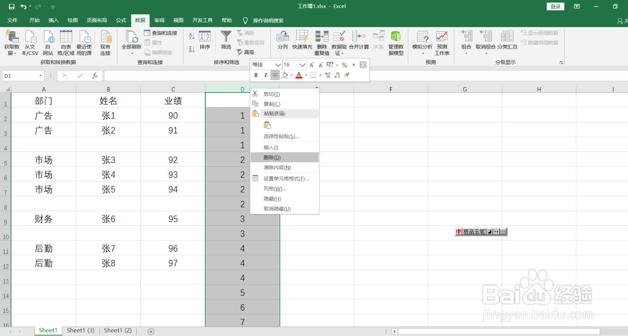The image size is (628, 336).
Task: Open the 排序 (Sort) dialog icon
Action: point(205,36)
